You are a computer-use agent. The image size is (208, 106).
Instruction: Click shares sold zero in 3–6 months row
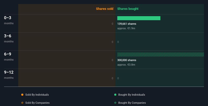[x=112, y=42]
